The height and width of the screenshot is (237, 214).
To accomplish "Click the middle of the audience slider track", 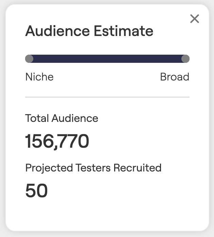I will pos(107,59).
